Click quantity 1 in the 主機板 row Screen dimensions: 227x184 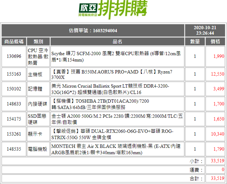(195, 74)
